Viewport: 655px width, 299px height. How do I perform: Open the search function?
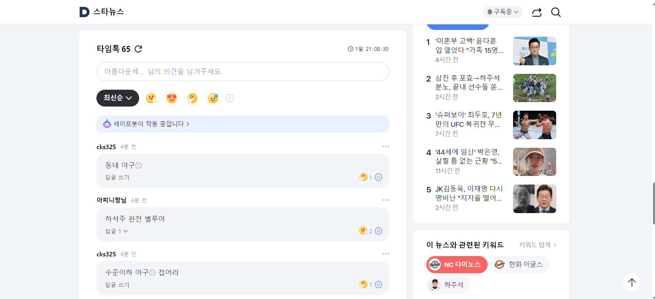[556, 12]
